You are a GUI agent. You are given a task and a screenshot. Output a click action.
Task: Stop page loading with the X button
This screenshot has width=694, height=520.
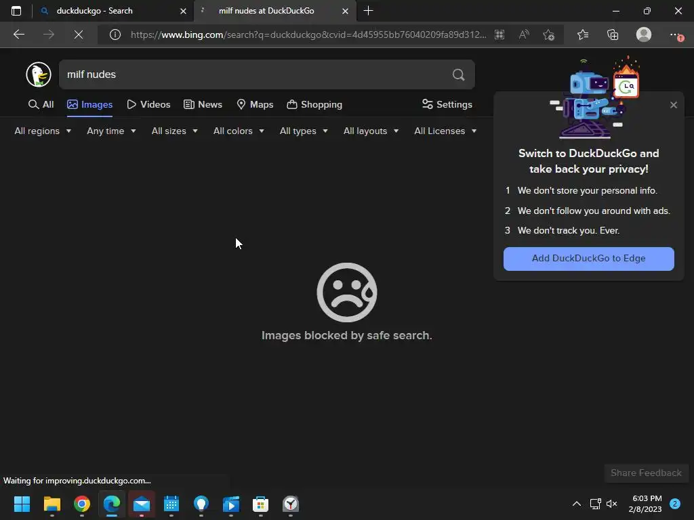79,35
